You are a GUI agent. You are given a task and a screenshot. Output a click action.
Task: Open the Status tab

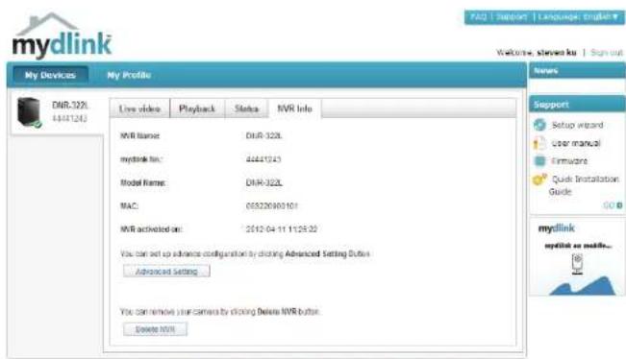[246, 108]
